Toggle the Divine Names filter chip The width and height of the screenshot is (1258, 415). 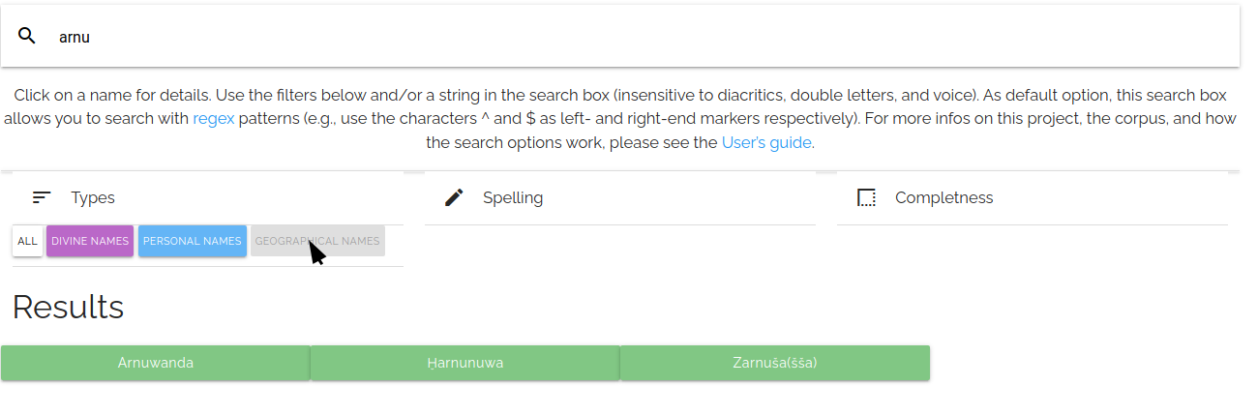click(90, 241)
